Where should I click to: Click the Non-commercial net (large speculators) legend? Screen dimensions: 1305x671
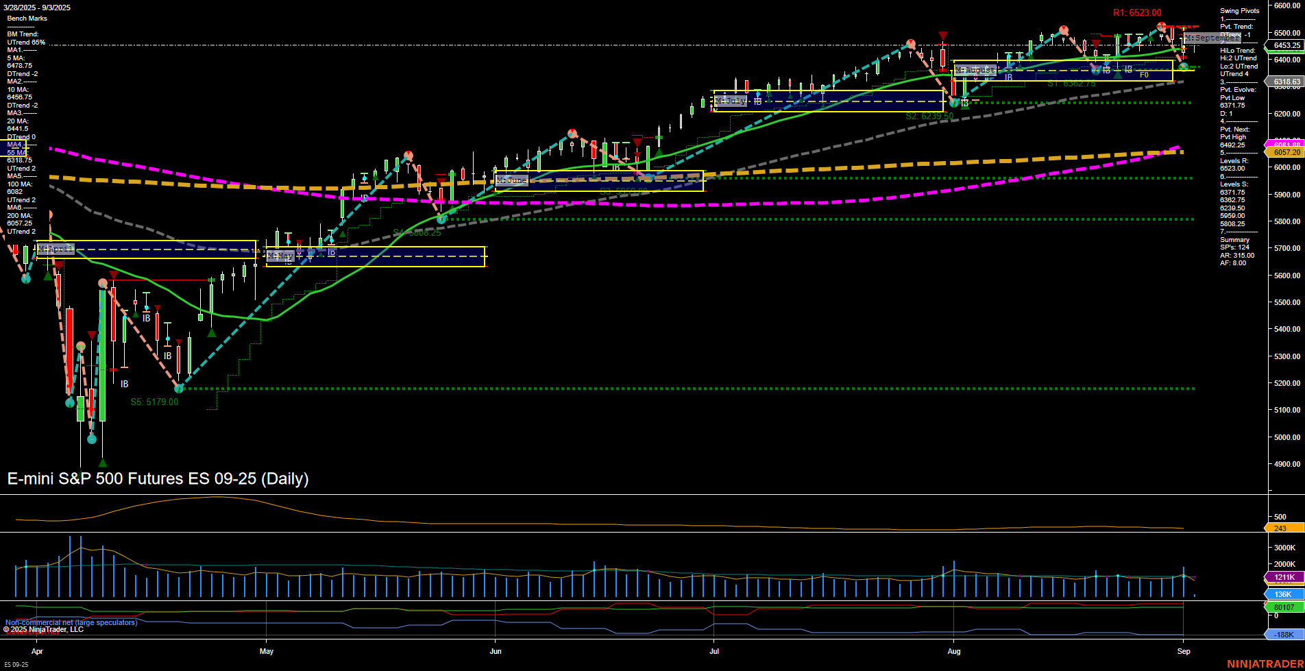71,622
